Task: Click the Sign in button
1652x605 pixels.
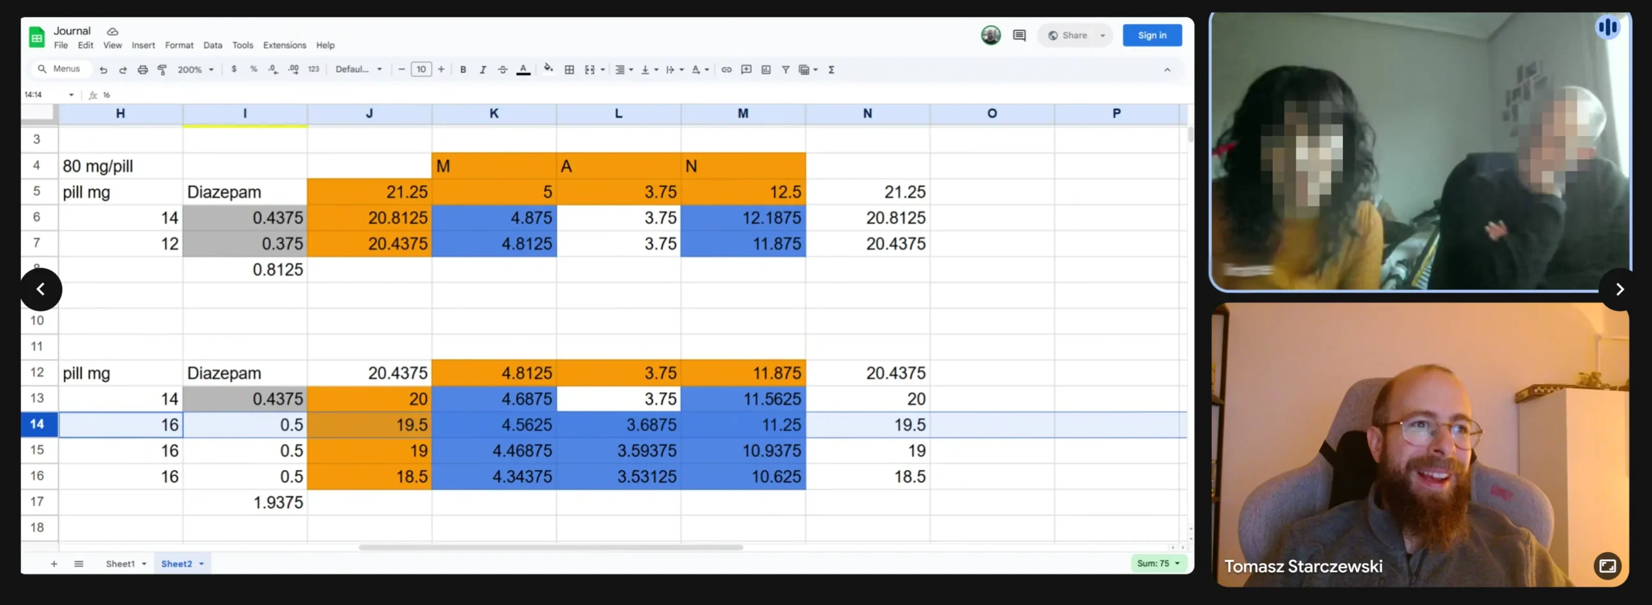Action: coord(1152,35)
